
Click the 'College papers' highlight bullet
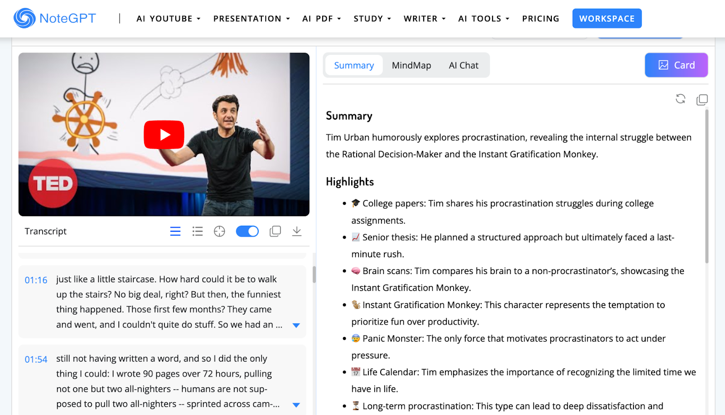pyautogui.click(x=503, y=212)
